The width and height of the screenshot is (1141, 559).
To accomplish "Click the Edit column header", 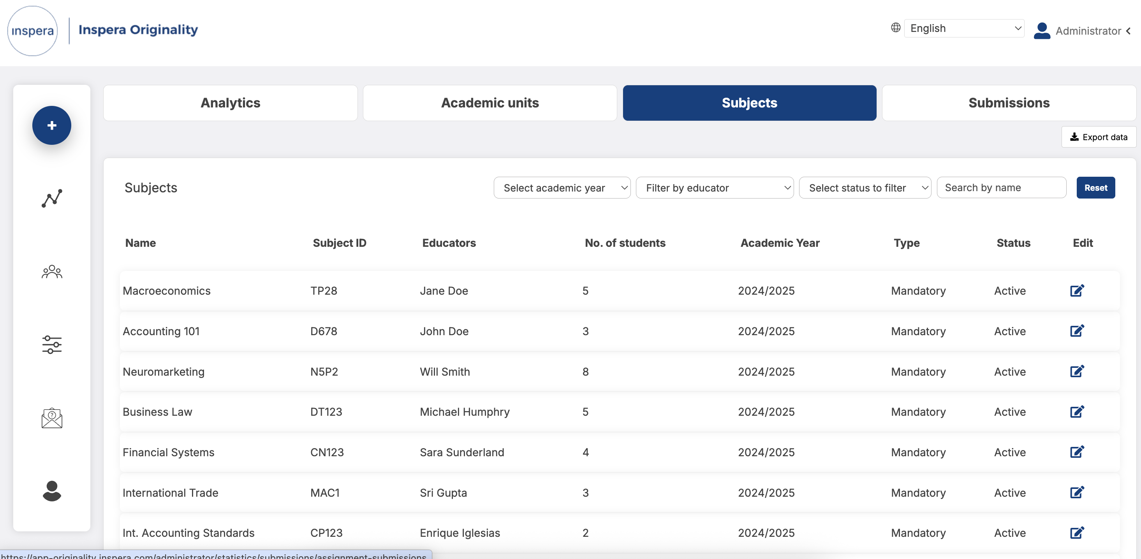I will (x=1083, y=243).
